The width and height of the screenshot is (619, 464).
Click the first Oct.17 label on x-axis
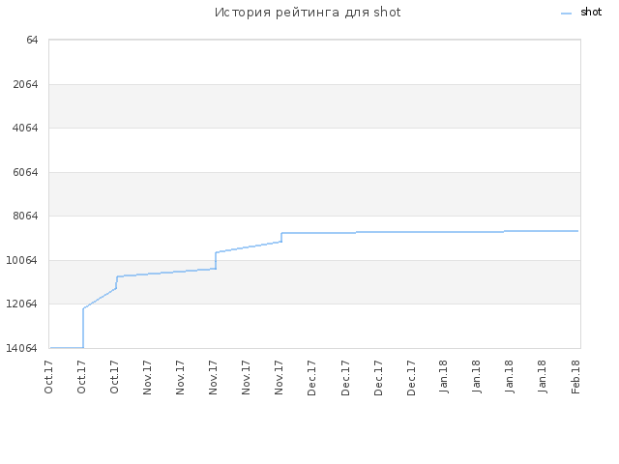click(48, 377)
